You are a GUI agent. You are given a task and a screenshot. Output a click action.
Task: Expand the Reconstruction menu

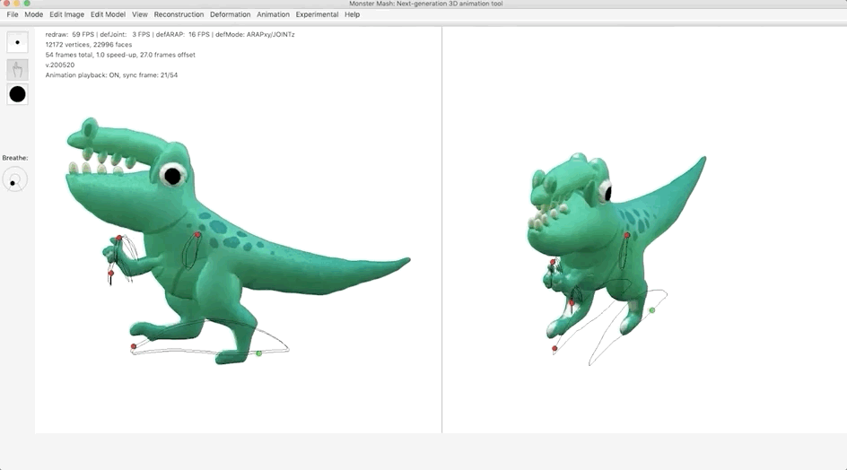click(179, 14)
